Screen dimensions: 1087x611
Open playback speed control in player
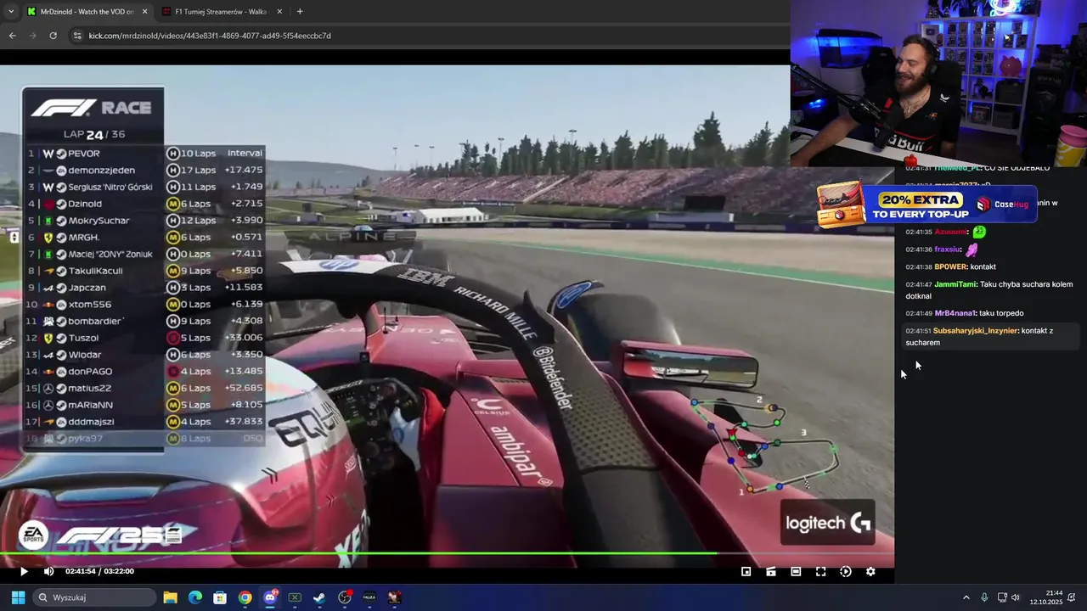click(846, 571)
